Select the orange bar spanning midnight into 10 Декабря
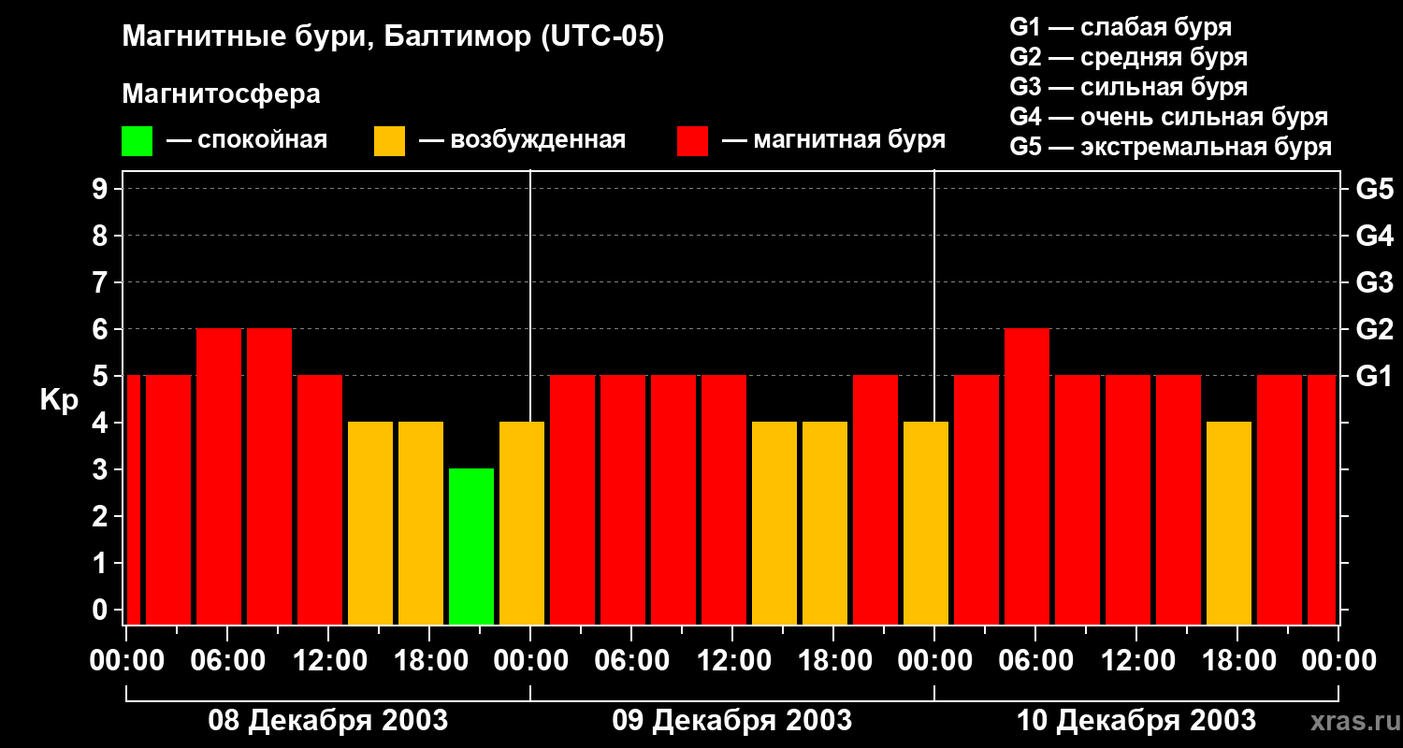The image size is (1403, 748). [x=926, y=523]
